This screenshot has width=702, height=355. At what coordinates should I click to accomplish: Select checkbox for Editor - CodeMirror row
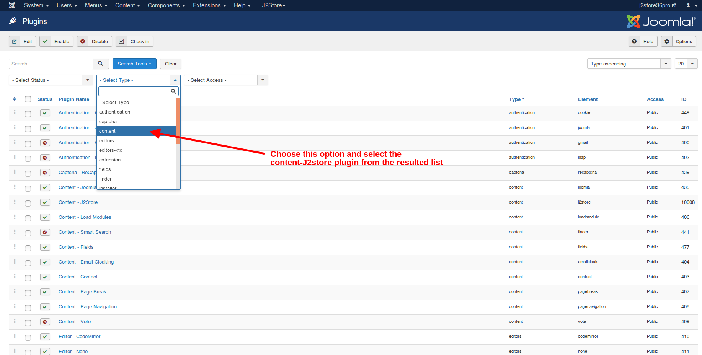[28, 337]
